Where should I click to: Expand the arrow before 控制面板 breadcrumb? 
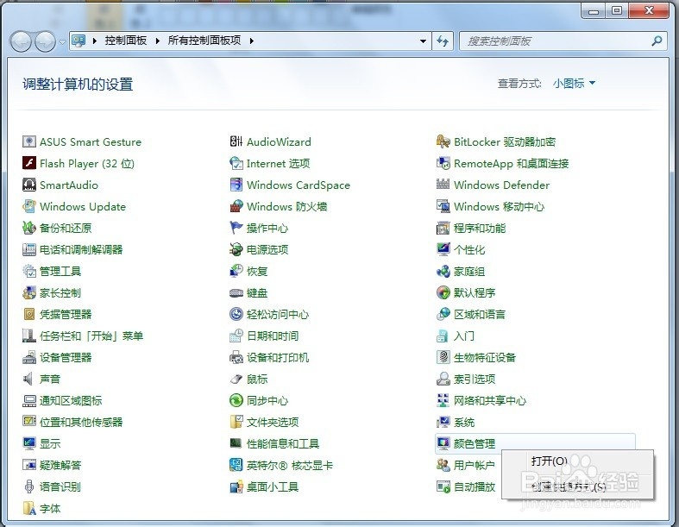coord(95,41)
